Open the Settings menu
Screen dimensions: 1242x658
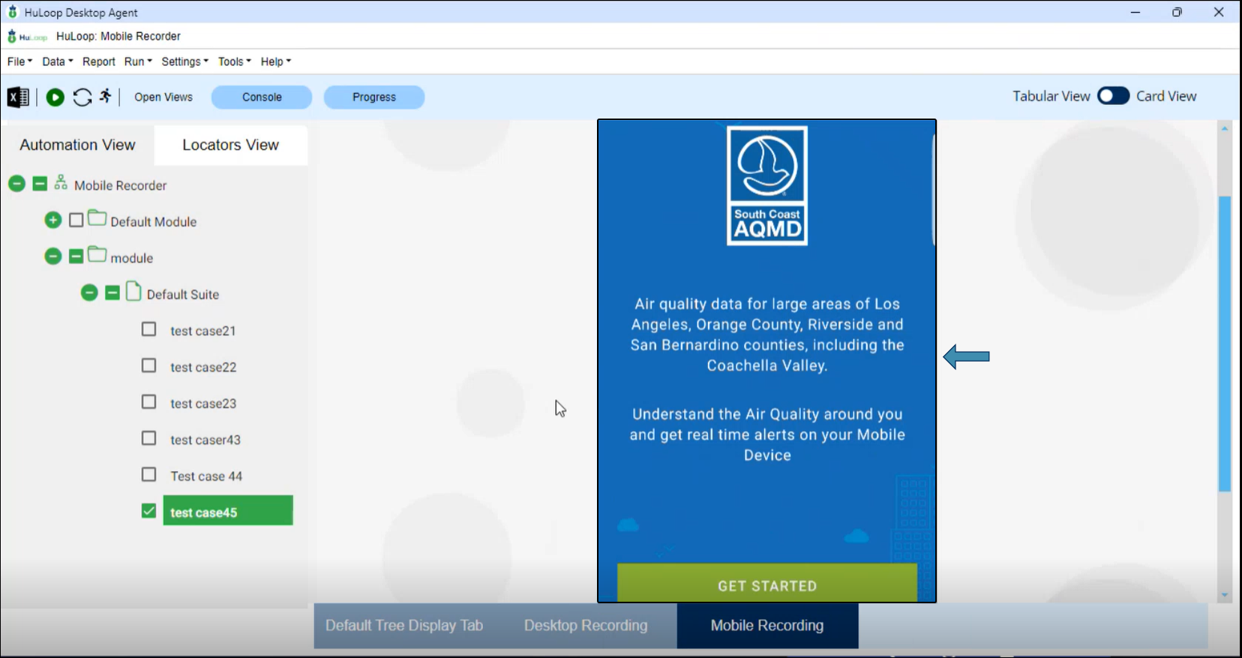(185, 62)
